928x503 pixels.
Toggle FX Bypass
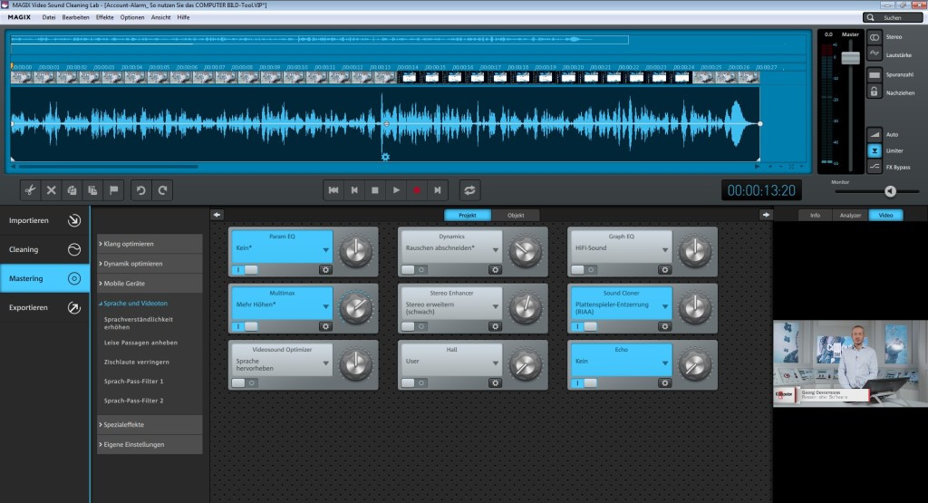(x=875, y=168)
